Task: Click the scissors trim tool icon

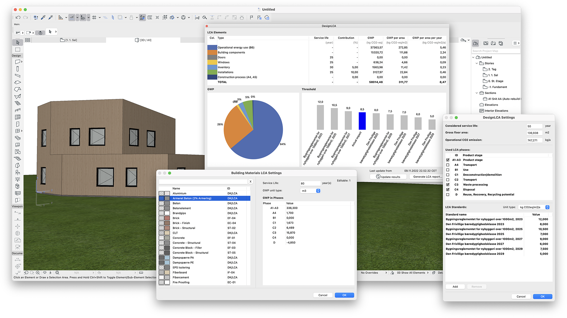Action: point(197,18)
